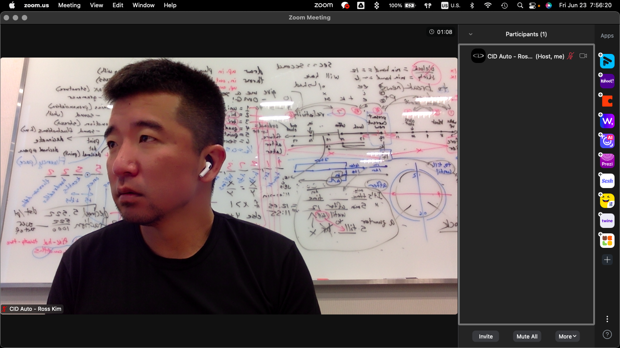Click the main video feed
620x348 pixels.
[229, 186]
